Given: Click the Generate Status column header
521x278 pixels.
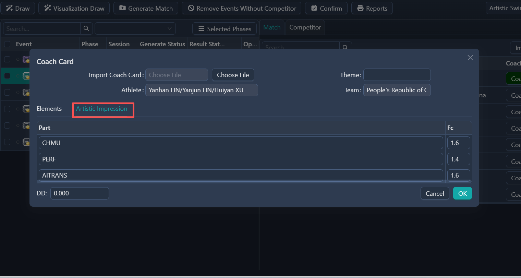Looking at the screenshot, I should click(x=162, y=44).
